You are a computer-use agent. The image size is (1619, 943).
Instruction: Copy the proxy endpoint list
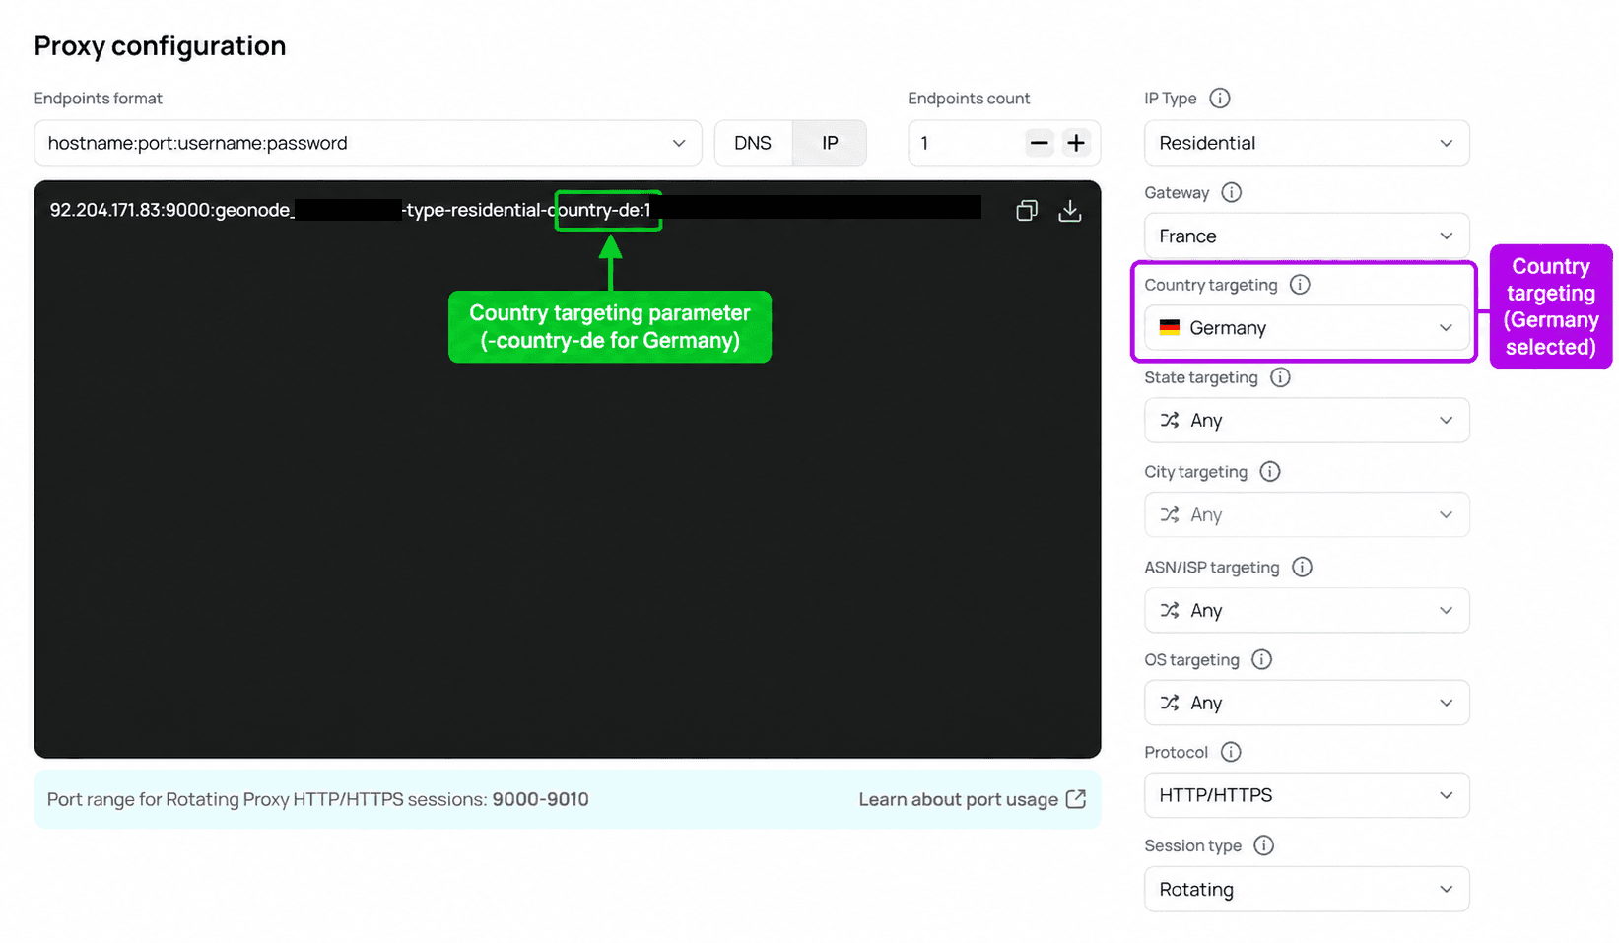(1026, 211)
